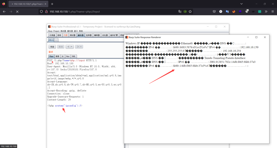The height and width of the screenshot is (148, 277).
Task: Open Firefox hamburger application menu
Action: pos(272,12)
